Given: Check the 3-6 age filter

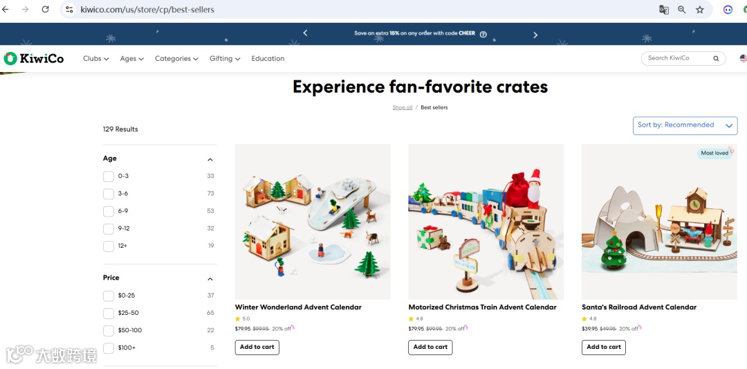Looking at the screenshot, I should (109, 194).
